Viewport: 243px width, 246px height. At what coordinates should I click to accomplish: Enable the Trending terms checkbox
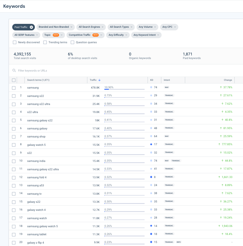coord(45,42)
